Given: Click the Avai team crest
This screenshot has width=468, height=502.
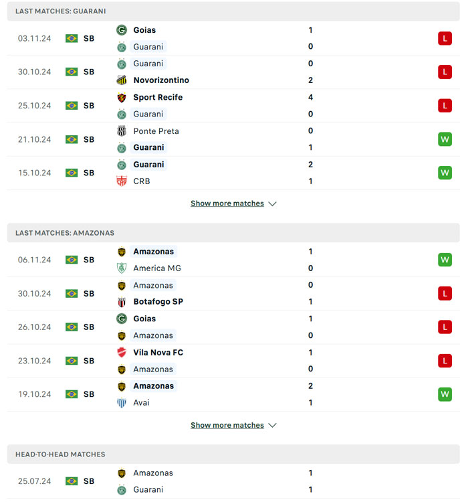Looking at the screenshot, I should click(x=122, y=403).
